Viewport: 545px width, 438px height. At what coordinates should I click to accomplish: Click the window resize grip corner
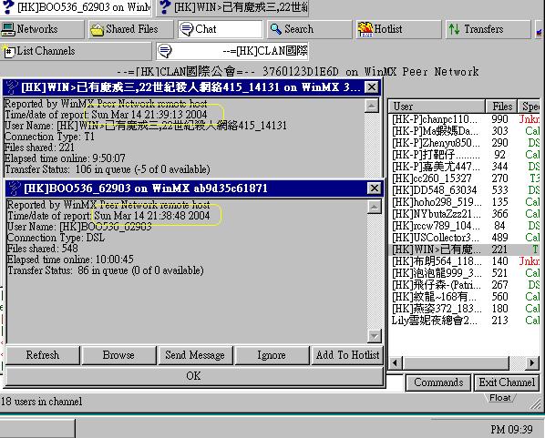pos(537,403)
